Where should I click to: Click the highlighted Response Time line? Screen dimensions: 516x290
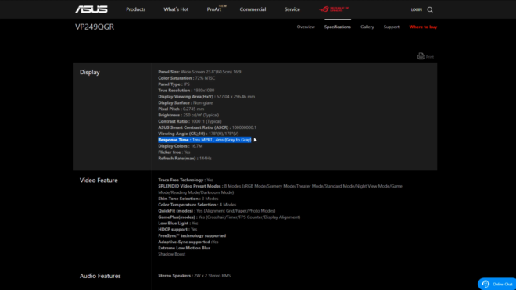(204, 140)
